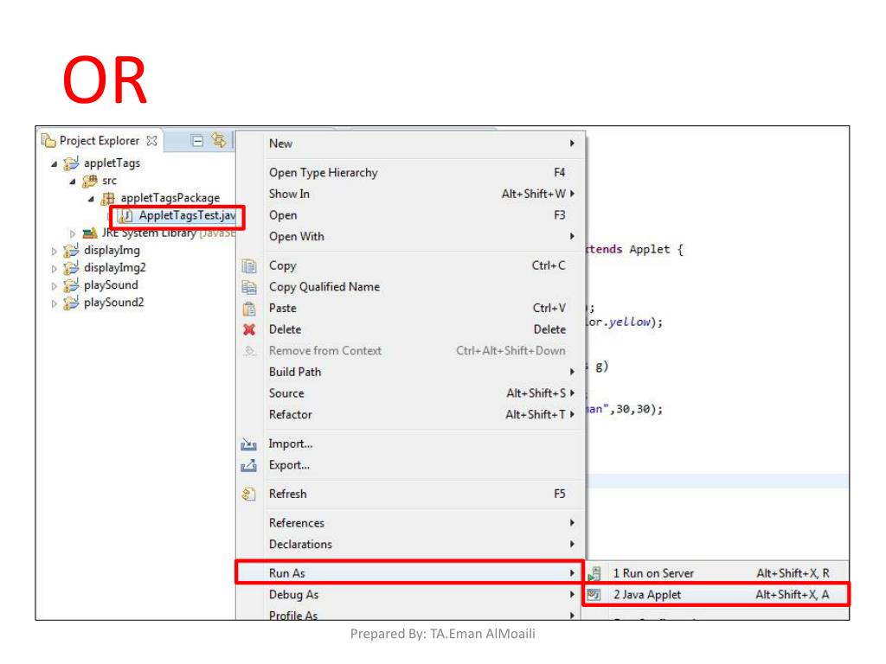Expand the displayImg2 project
This screenshot has height=664, width=886.
tap(55, 269)
